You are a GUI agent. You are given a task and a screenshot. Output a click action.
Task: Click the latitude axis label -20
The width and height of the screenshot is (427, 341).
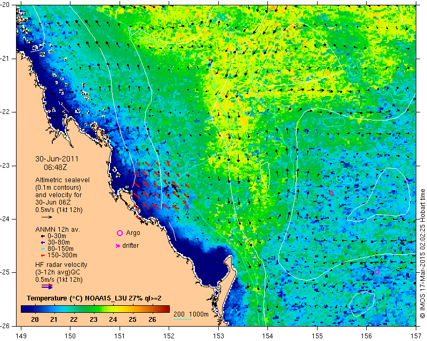click(x=6, y=5)
